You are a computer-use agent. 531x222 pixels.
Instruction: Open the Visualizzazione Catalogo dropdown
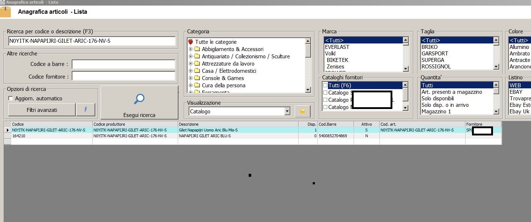point(287,112)
